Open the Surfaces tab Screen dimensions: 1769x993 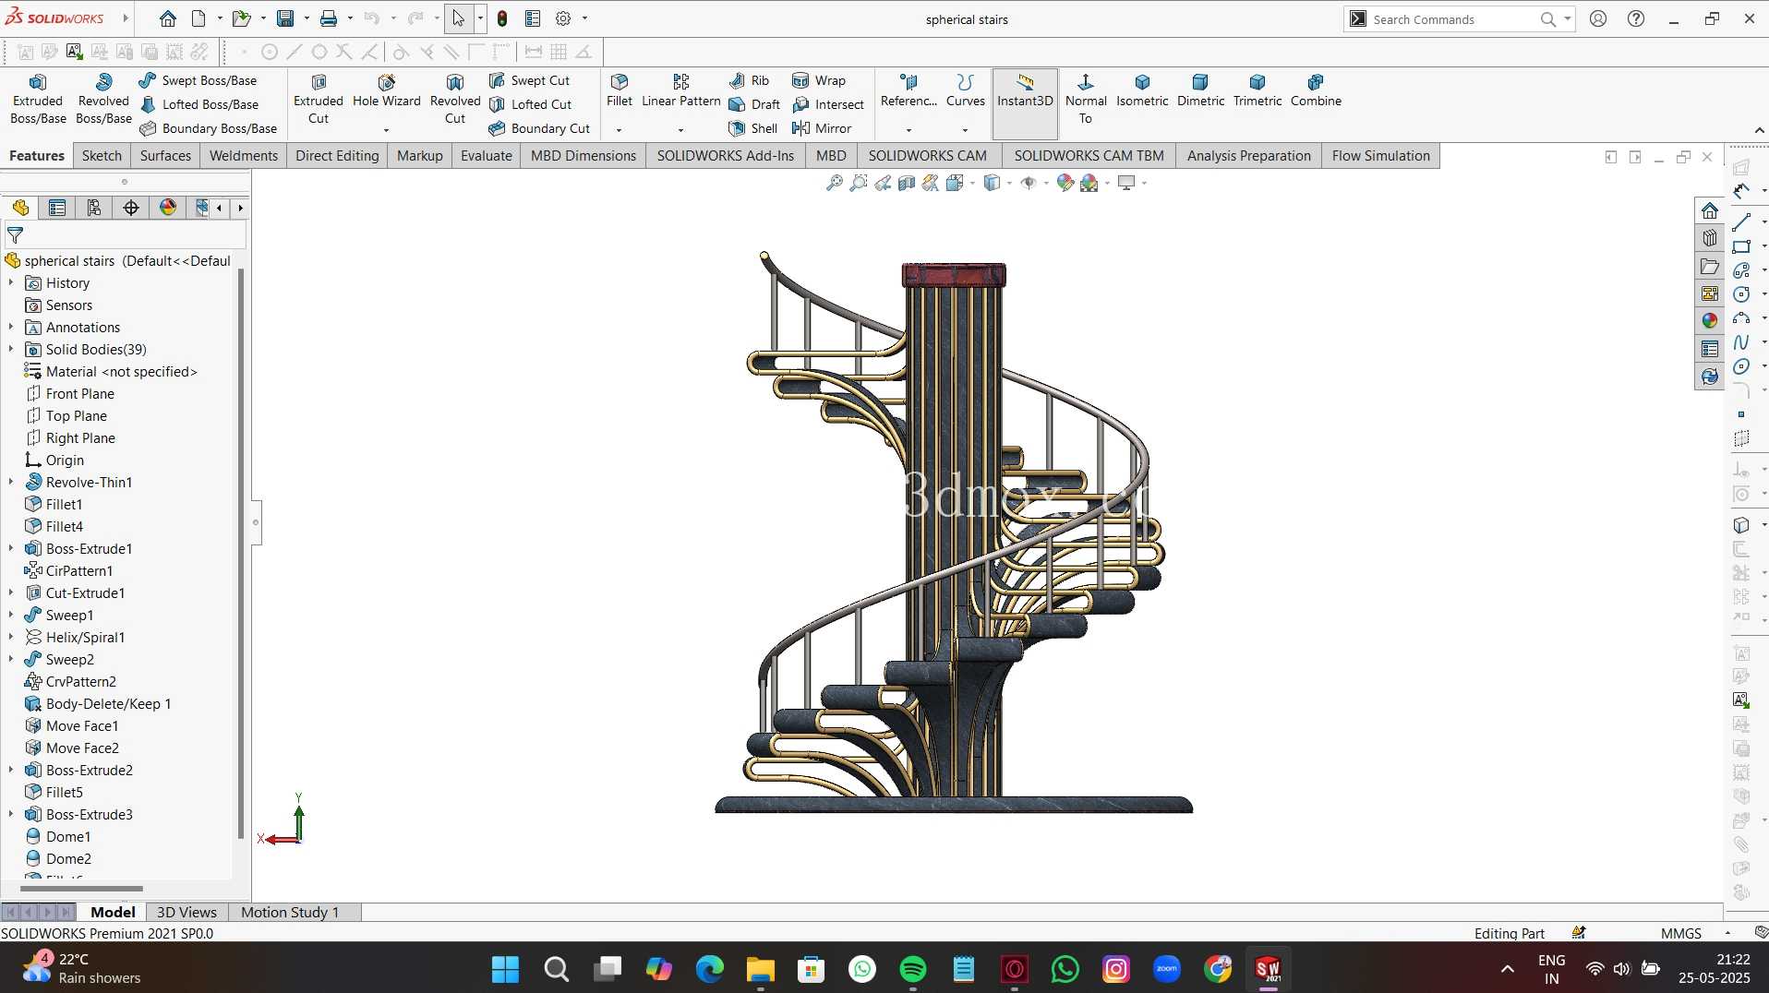click(165, 155)
